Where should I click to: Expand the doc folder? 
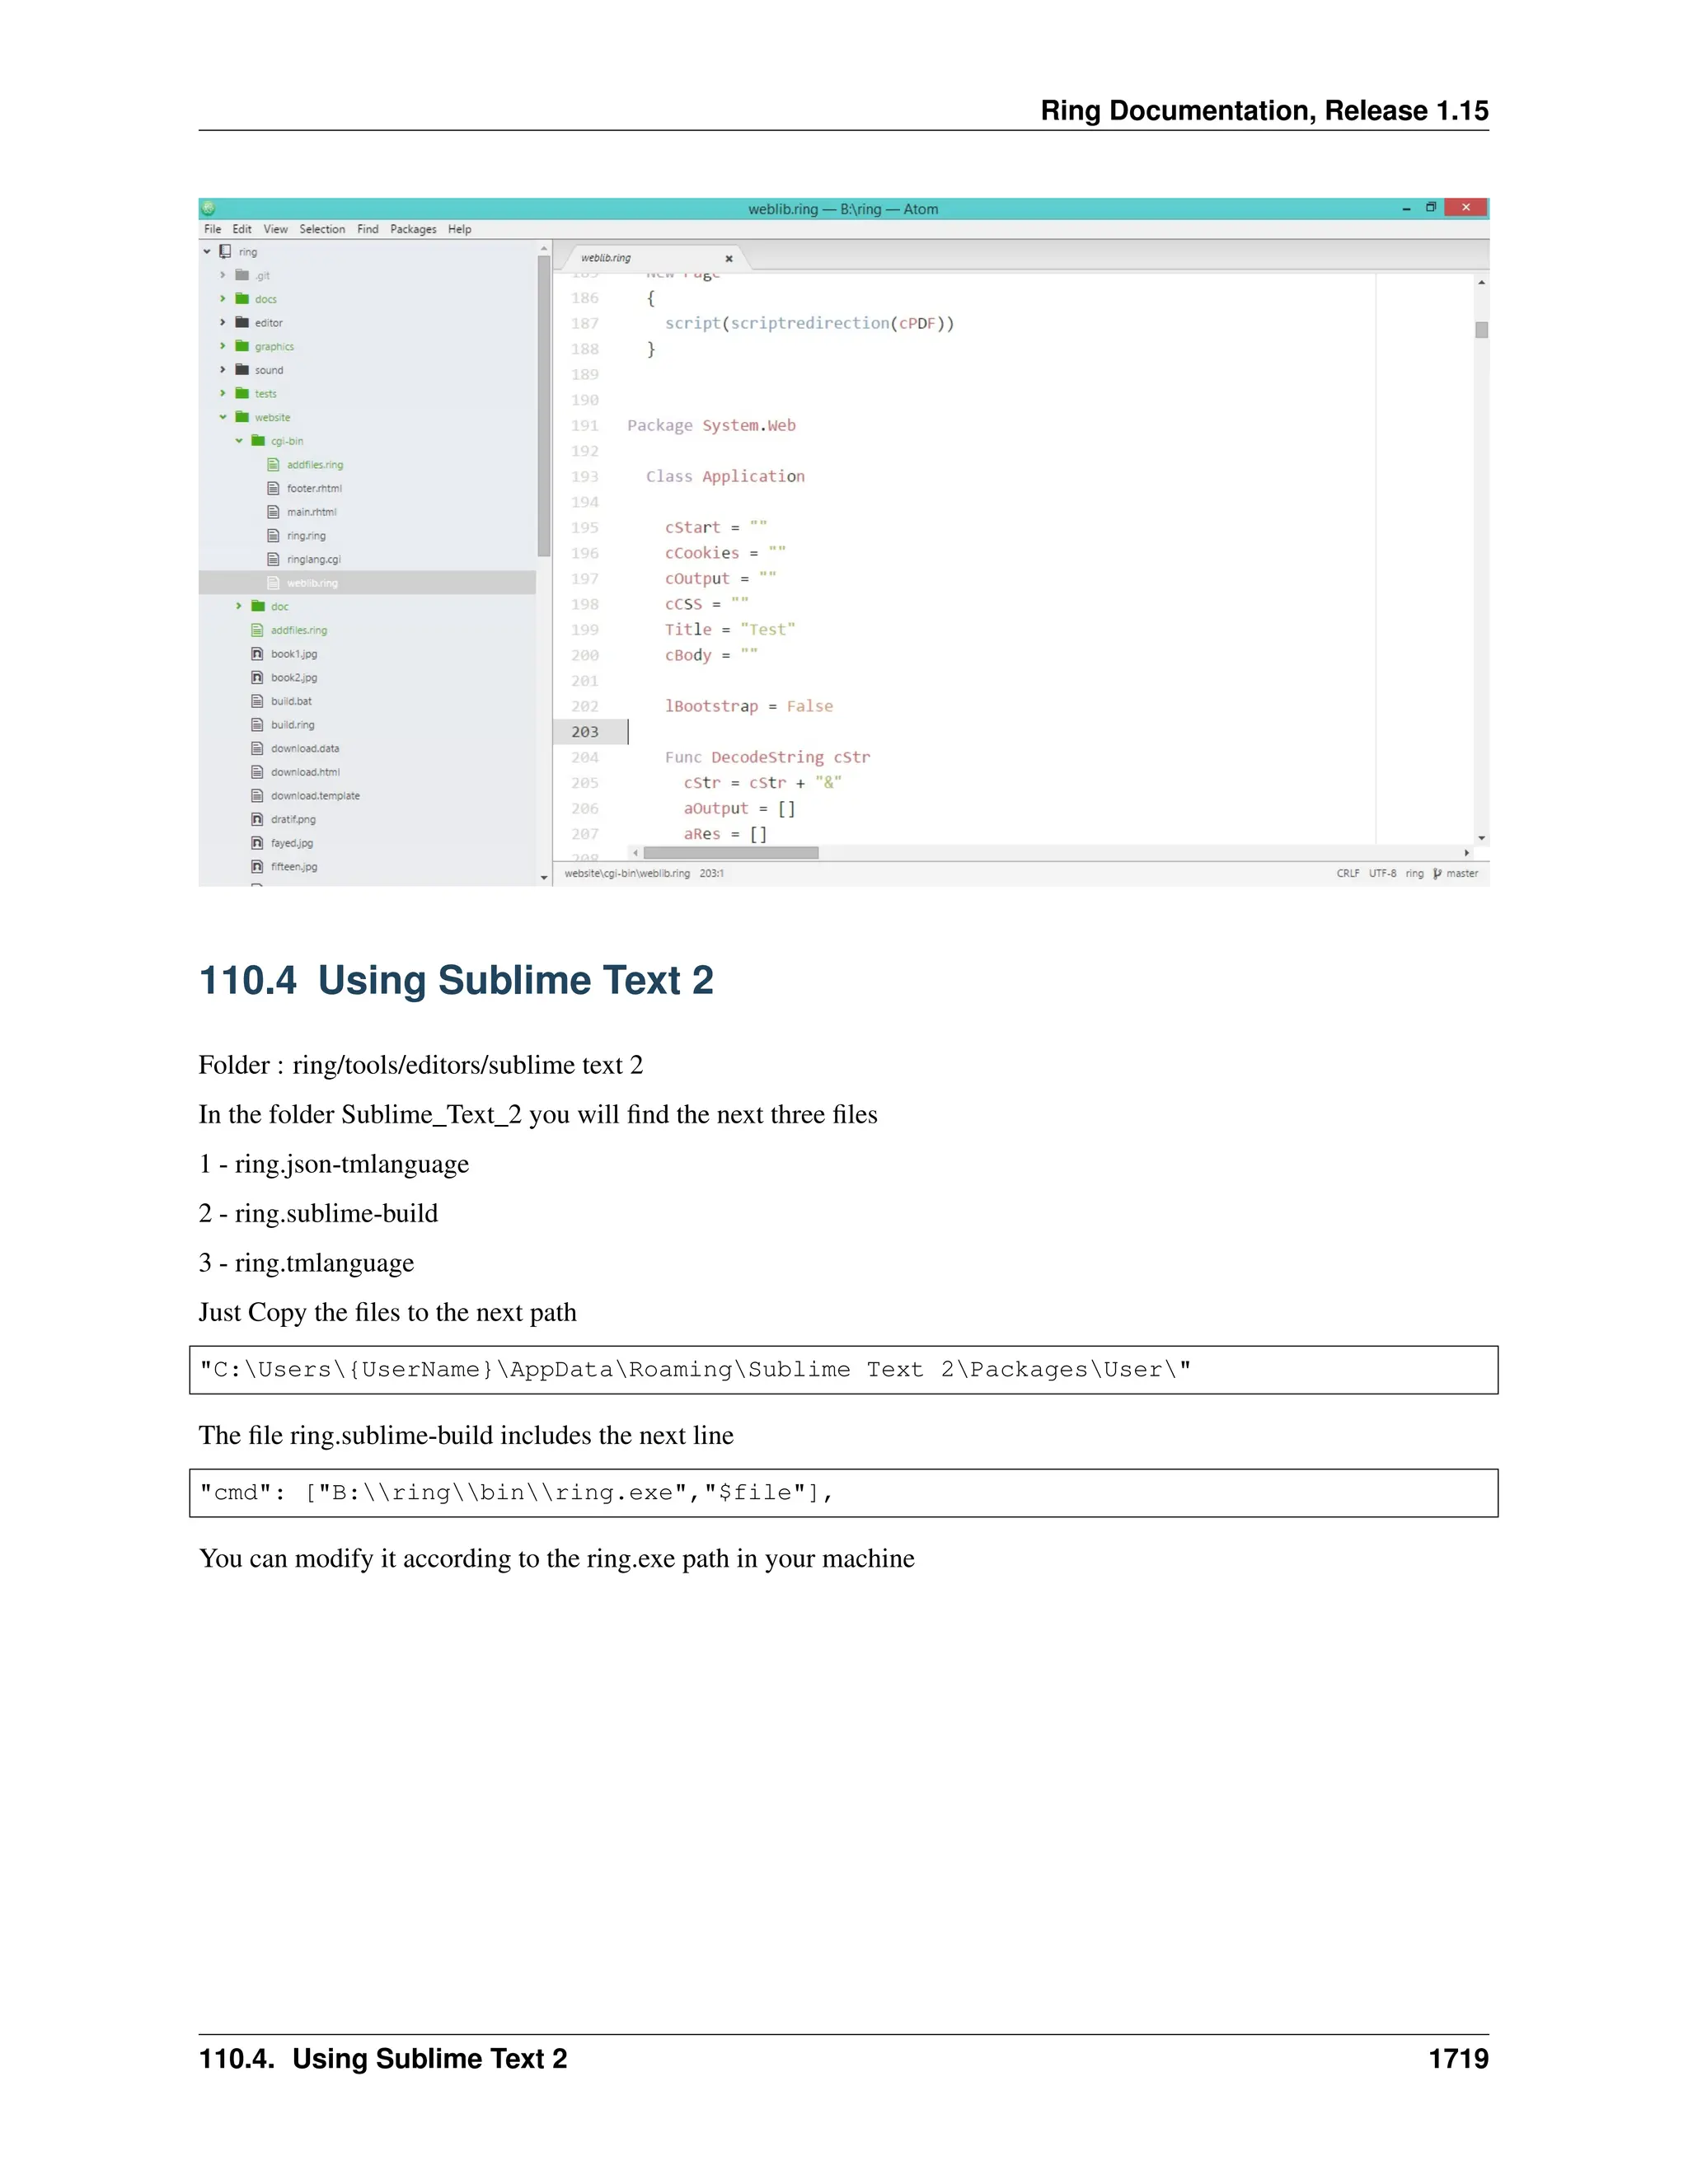click(x=239, y=606)
